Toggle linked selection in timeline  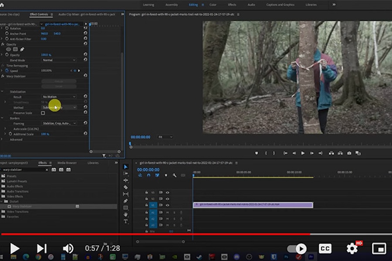pos(157,175)
